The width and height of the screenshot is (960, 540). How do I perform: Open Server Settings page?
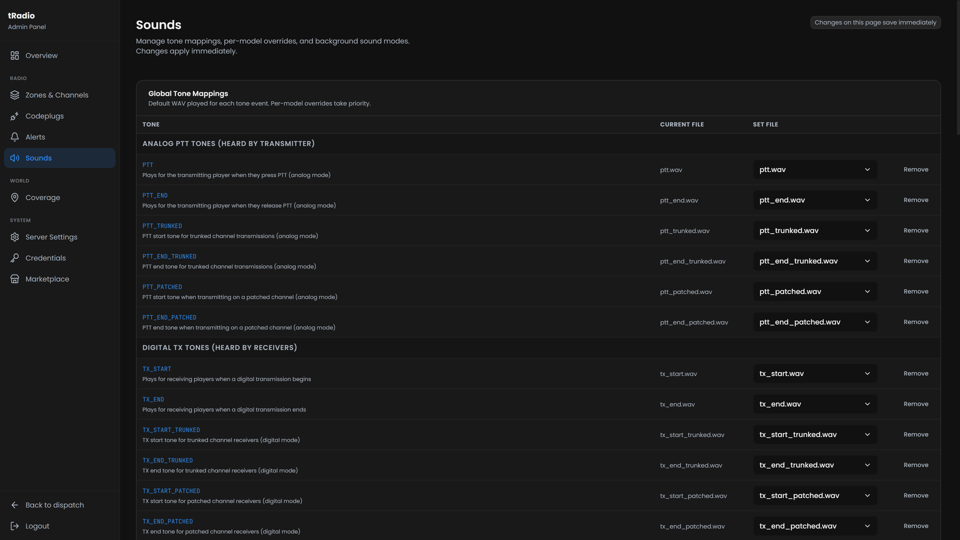[60, 237]
